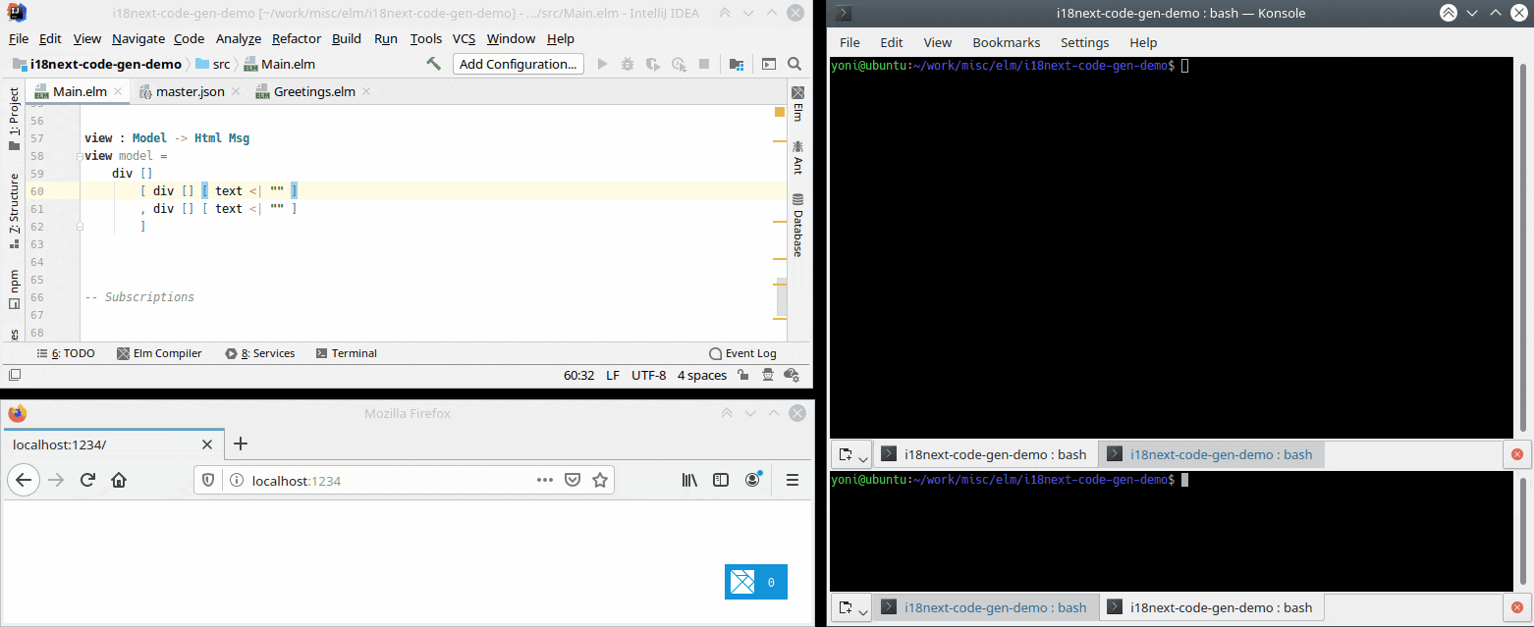The width and height of the screenshot is (1534, 627).
Task: Open the Ant side panel
Action: coord(797,158)
